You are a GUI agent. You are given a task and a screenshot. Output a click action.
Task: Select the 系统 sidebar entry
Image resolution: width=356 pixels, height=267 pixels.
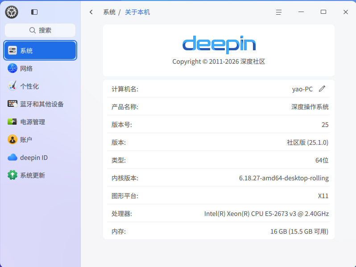40,50
